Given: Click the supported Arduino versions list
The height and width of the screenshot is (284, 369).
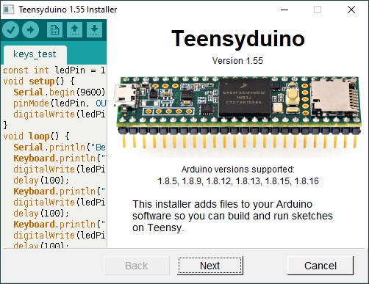Looking at the screenshot, I should pos(238,181).
